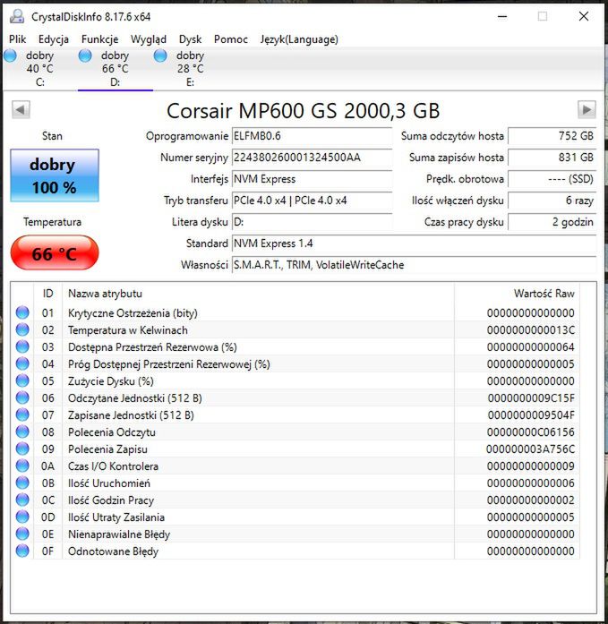Select the Krytyczne Ostrzeżenia (bity) attribute name
608x624 pixels.
133,313
